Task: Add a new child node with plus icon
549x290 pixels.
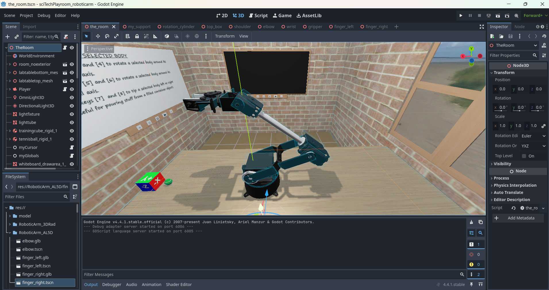Action: point(7,37)
